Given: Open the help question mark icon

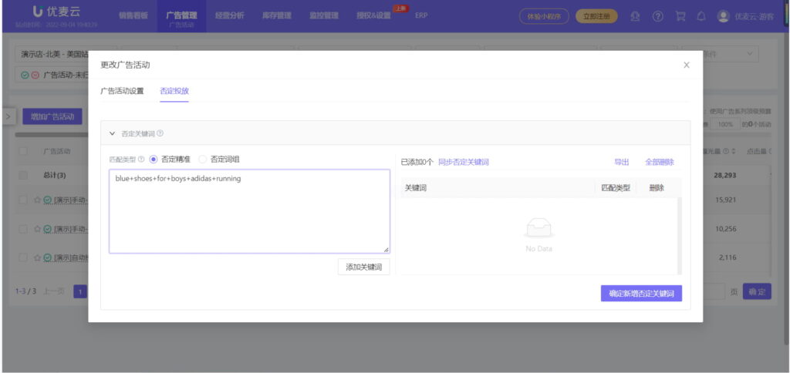Looking at the screenshot, I should click(x=658, y=16).
